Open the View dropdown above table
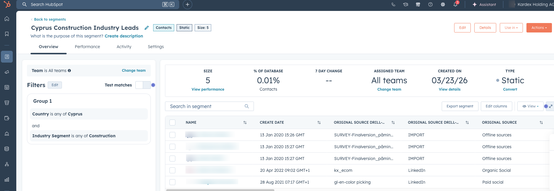Screen dimensions: 554x191 pos(530,106)
